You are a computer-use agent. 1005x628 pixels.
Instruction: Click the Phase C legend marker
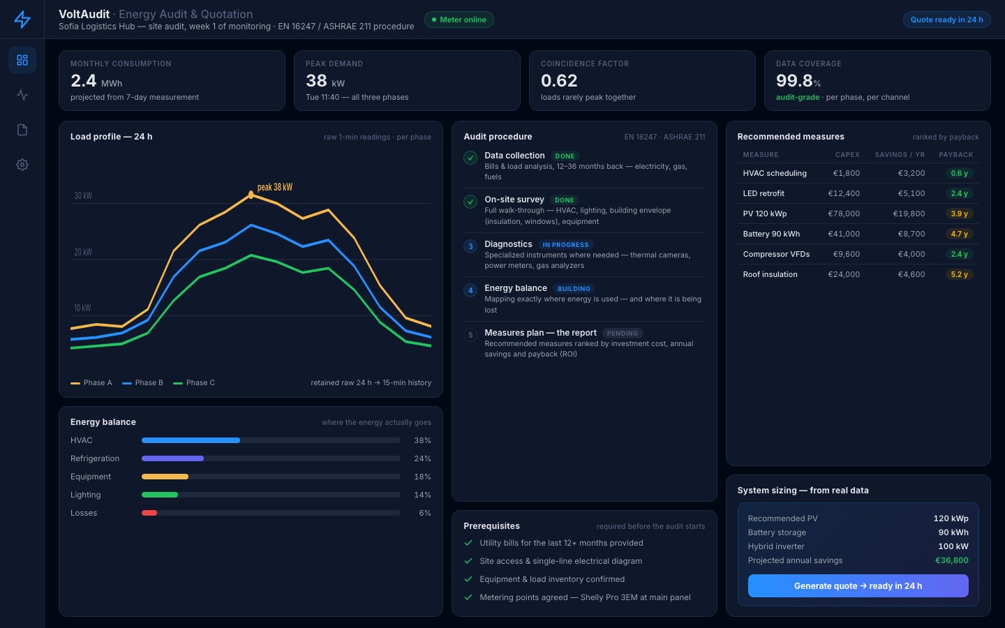[x=178, y=383]
